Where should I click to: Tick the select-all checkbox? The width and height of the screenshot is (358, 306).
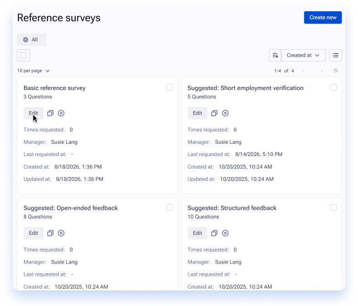coord(24,55)
